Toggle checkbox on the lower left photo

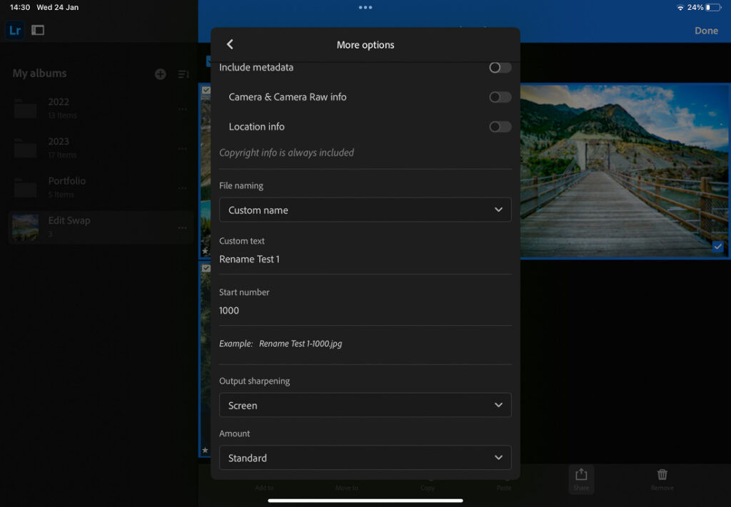point(206,269)
